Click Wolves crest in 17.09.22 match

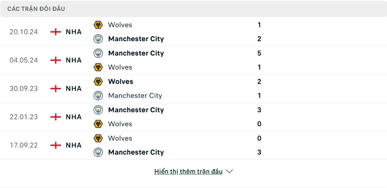coord(98,138)
